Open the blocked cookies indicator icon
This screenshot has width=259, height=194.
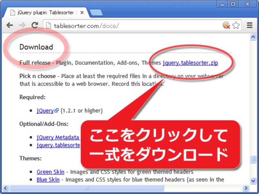tap(226, 25)
